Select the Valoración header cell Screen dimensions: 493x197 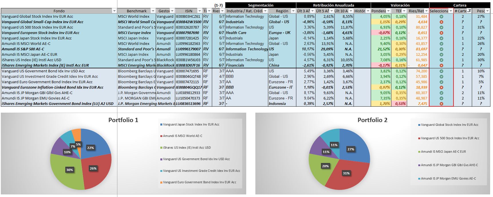tap(400, 5)
